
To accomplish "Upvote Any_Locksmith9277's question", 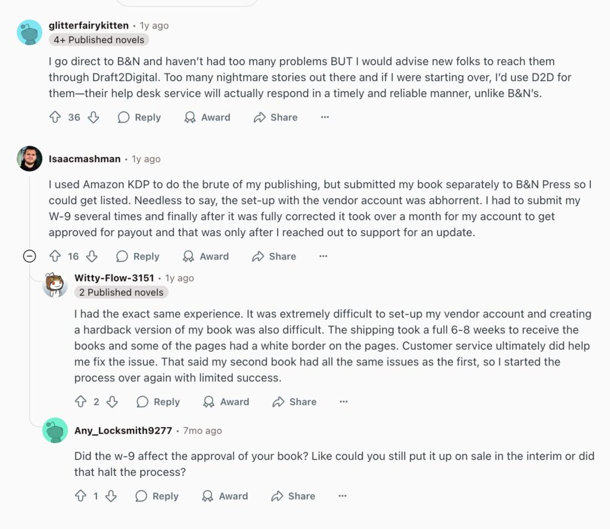I will (x=81, y=496).
